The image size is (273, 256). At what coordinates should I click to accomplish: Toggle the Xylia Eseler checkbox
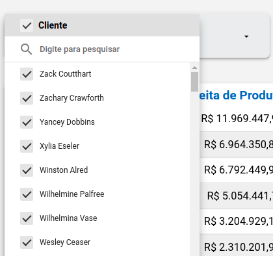(x=27, y=146)
